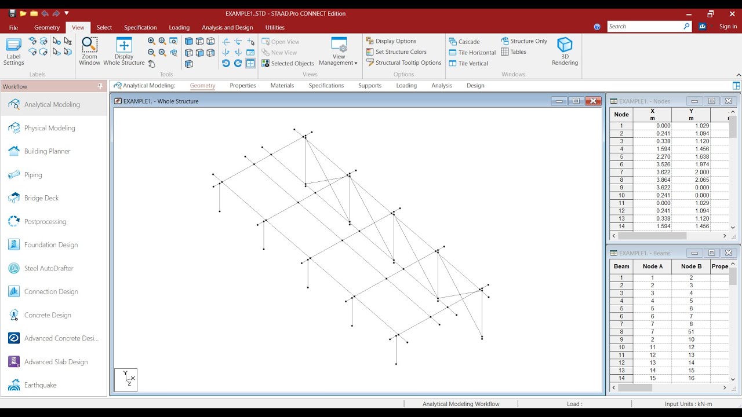
Task: Open the Materials page tab
Action: (x=282, y=86)
